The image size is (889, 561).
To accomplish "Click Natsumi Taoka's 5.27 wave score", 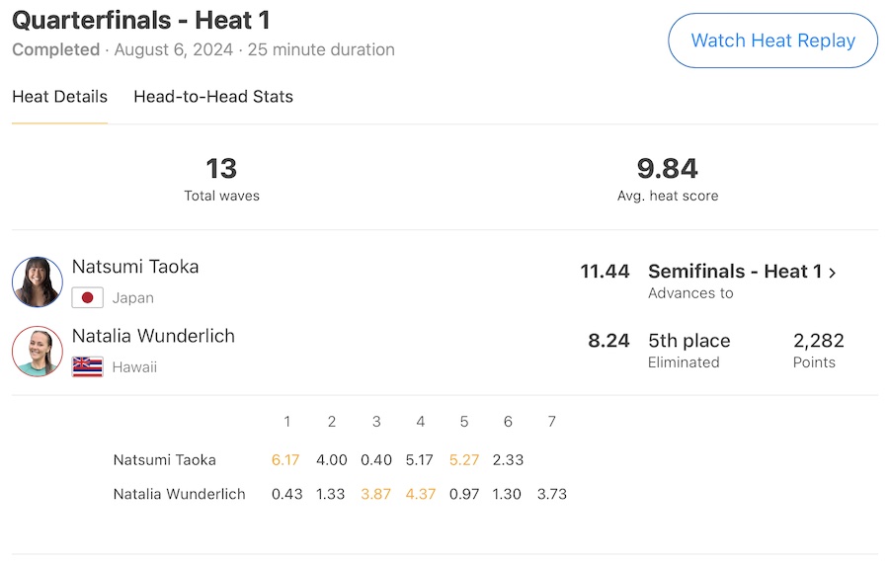I will (463, 459).
